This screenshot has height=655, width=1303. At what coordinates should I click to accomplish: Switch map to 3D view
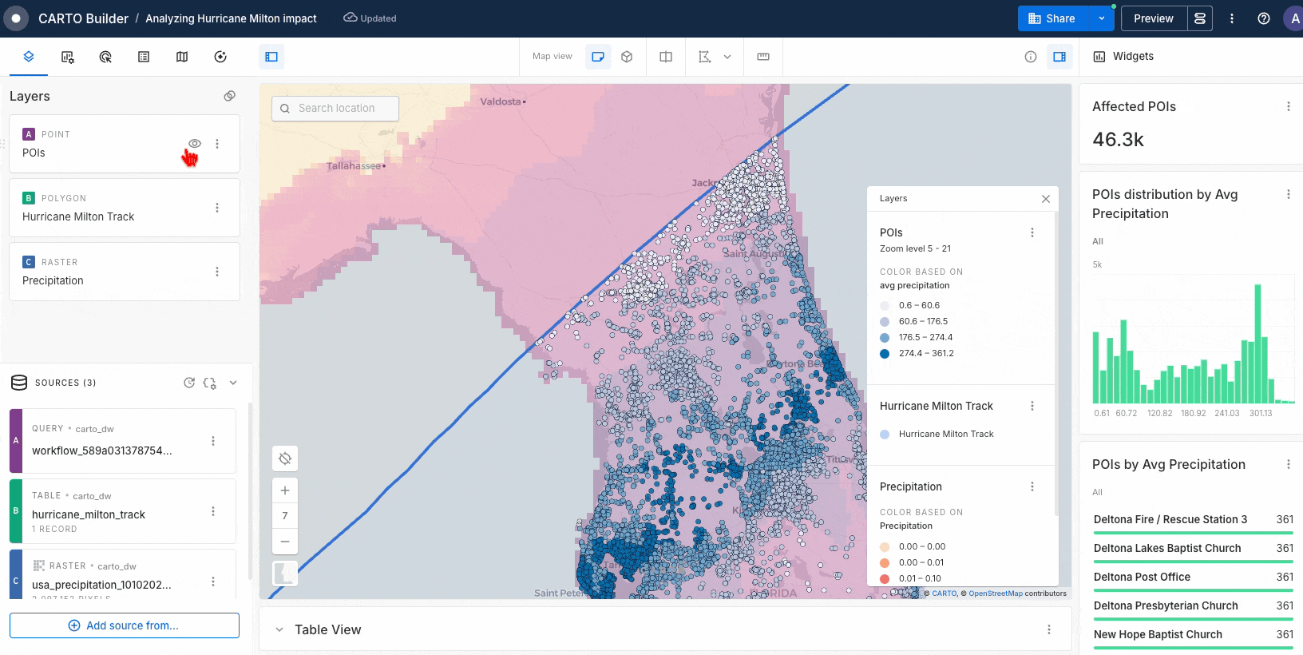click(627, 57)
